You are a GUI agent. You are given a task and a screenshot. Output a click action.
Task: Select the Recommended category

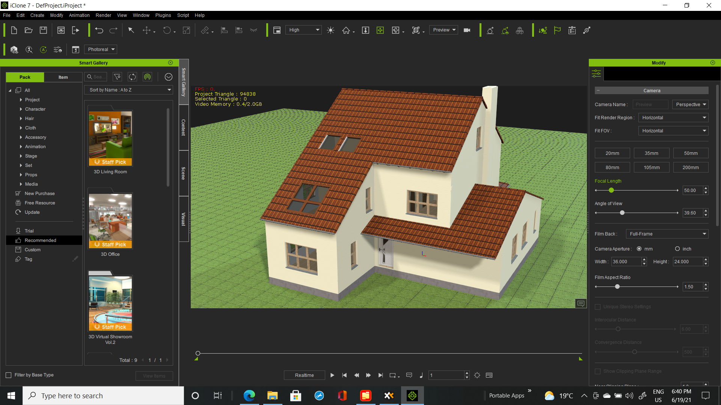[x=44, y=240]
